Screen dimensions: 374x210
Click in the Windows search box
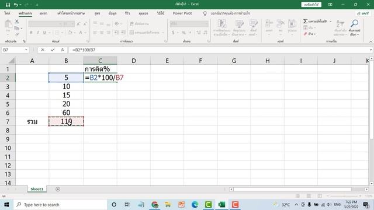point(60,205)
